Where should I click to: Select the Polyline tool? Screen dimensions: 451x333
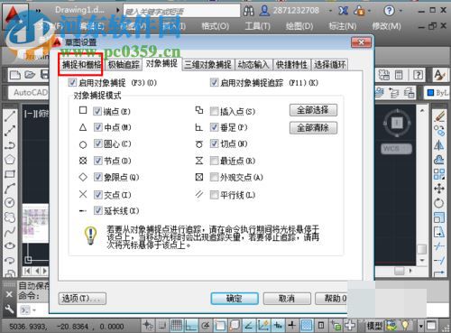[x=10, y=145]
